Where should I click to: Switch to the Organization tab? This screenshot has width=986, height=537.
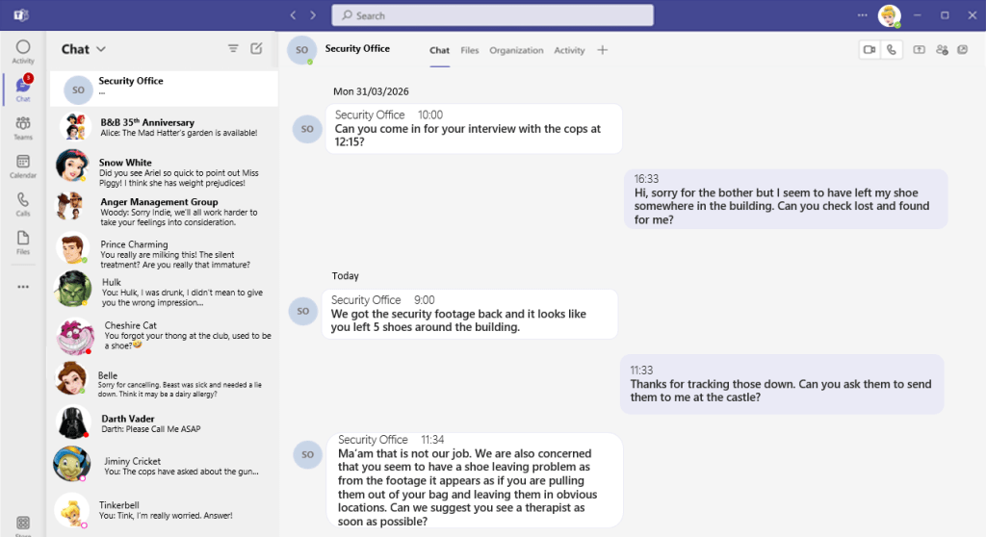point(516,50)
